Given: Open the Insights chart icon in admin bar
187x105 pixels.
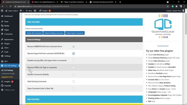Looking at the screenshot, I should click(40, 10).
